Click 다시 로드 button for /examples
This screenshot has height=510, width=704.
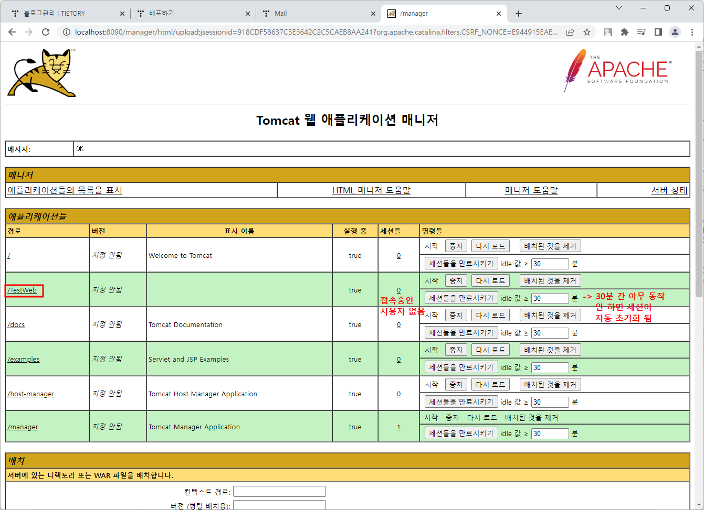tap(490, 350)
